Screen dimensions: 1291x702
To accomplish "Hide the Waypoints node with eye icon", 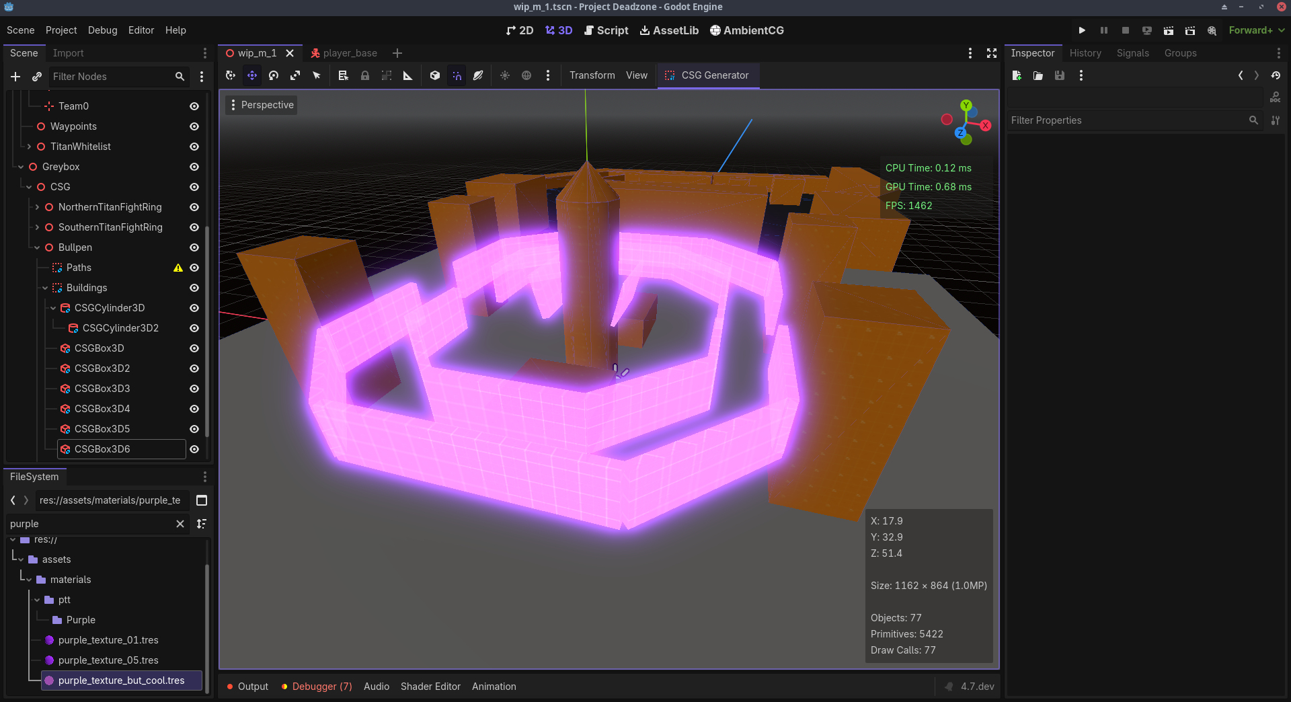I will coord(194,126).
